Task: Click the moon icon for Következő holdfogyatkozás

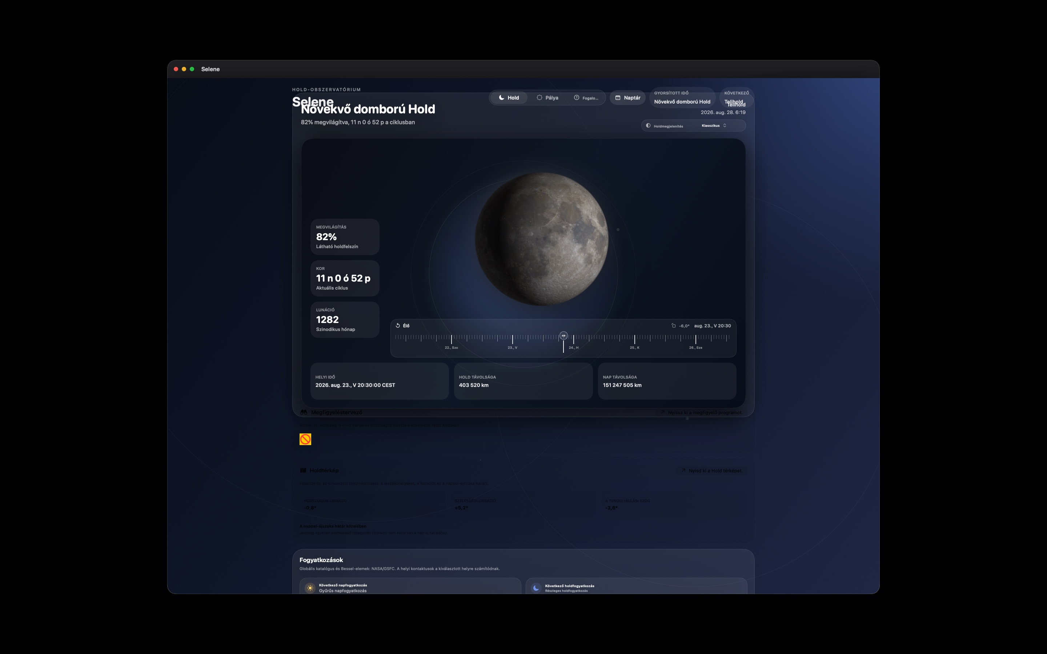Action: point(536,588)
